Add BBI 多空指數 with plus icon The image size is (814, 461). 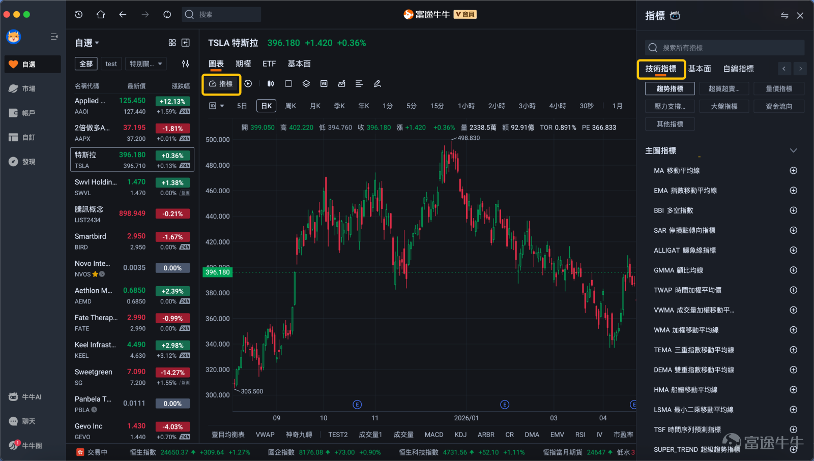[x=793, y=210]
